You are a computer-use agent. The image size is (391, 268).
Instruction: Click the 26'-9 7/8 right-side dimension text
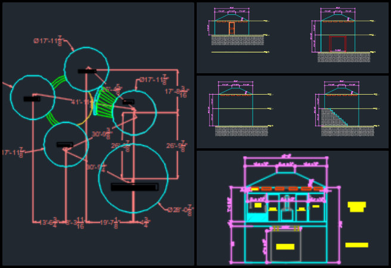point(177,145)
